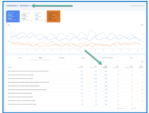
Task: Enable the Average CTR metric checkbox
Action: (x=36, y=13)
